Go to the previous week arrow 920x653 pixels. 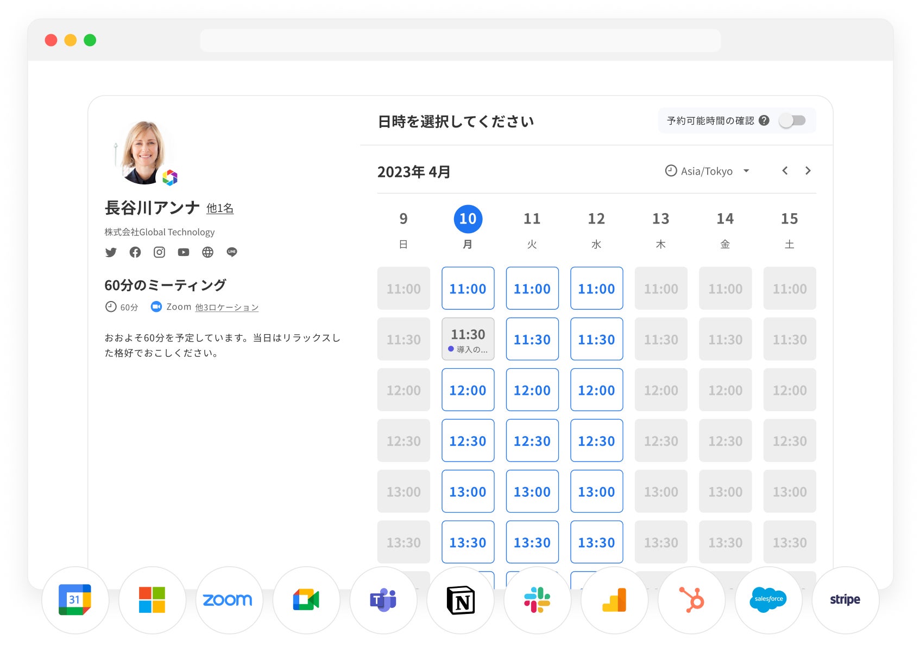click(785, 171)
